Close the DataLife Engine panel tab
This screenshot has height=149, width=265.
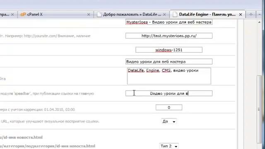(x=241, y=15)
